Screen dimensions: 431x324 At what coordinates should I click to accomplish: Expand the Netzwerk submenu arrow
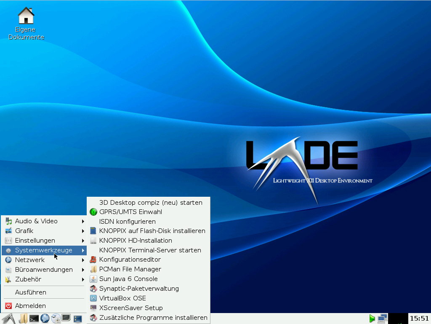click(x=83, y=260)
